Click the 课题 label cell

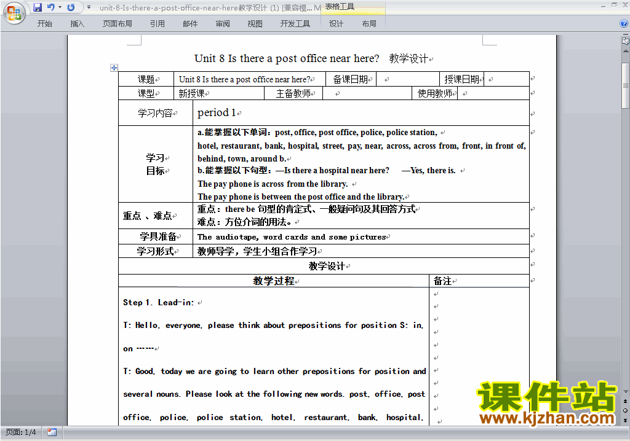[146, 79]
